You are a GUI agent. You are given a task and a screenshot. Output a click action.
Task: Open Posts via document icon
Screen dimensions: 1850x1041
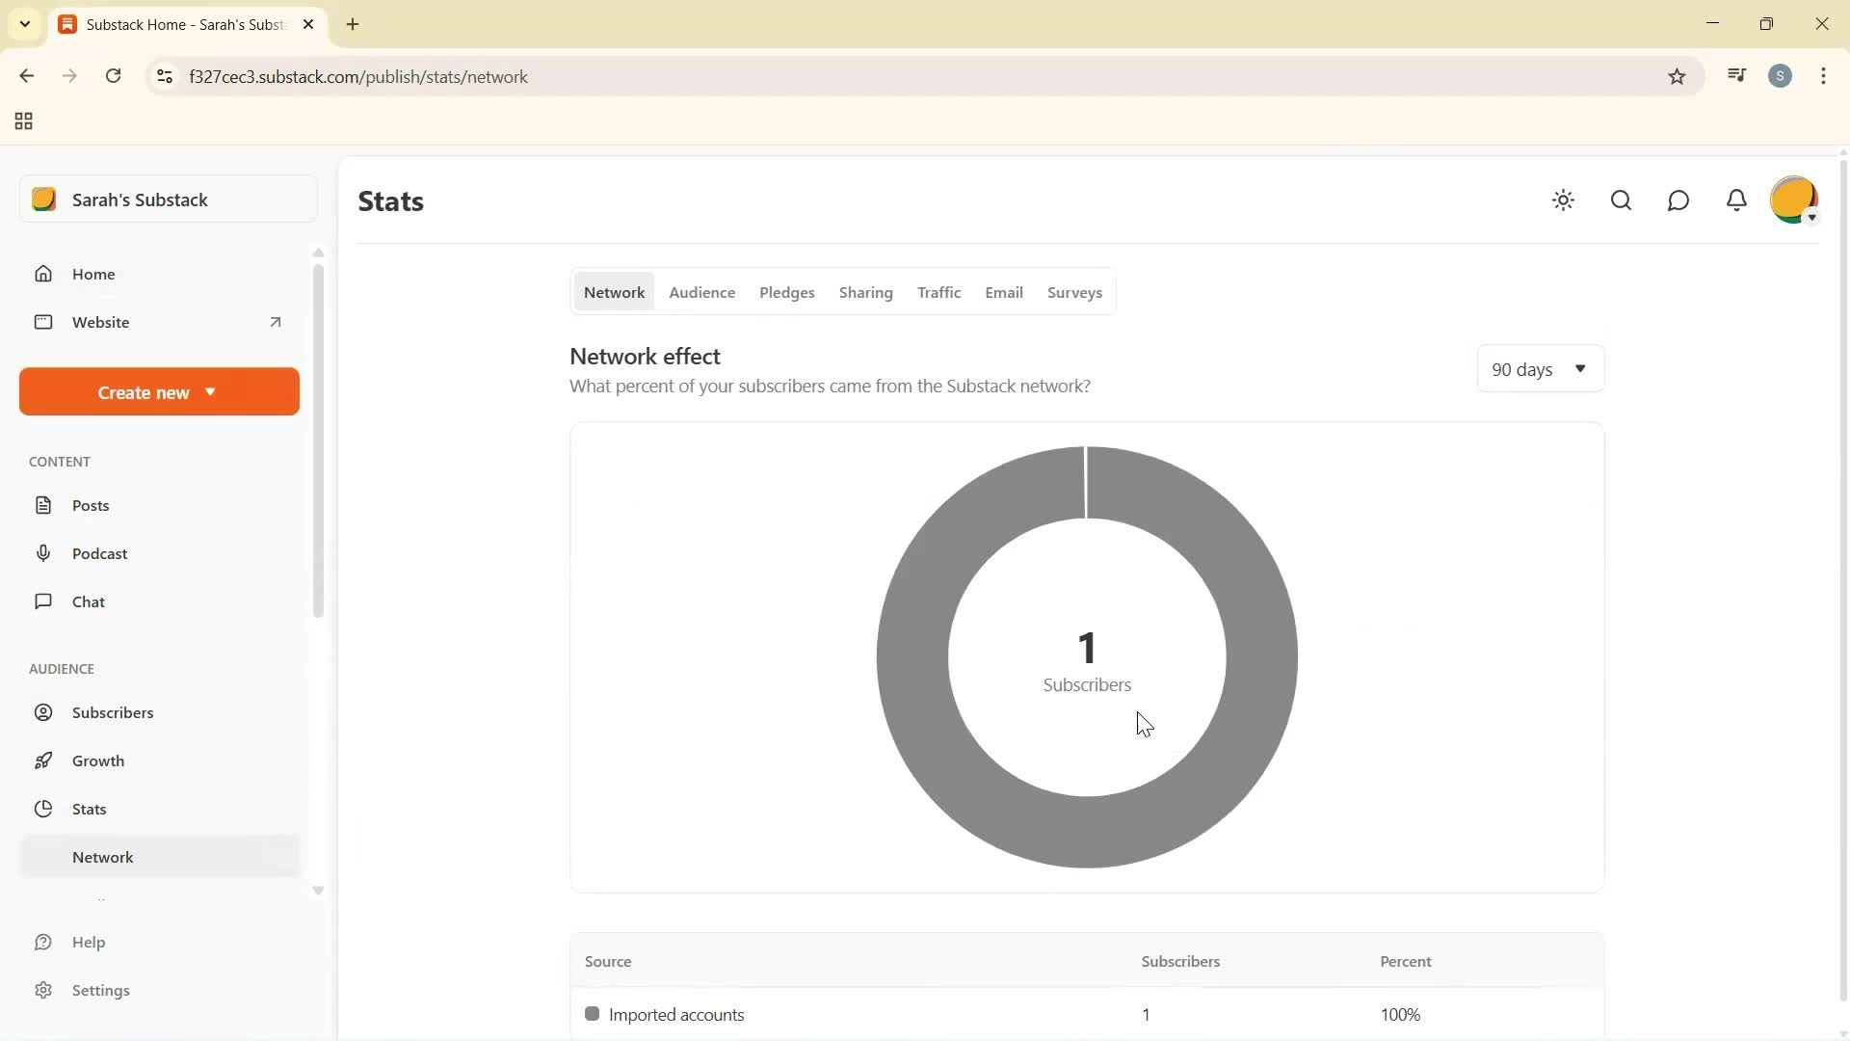coord(44,504)
